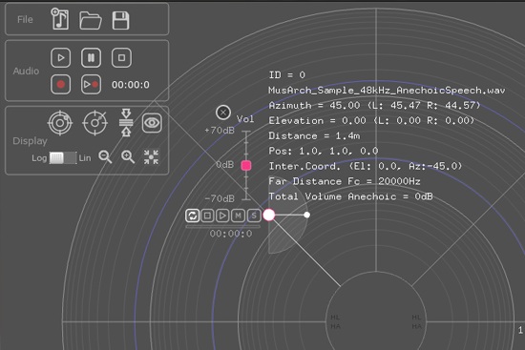Click the source orientation handle dot
525x350 pixels.
click(306, 215)
